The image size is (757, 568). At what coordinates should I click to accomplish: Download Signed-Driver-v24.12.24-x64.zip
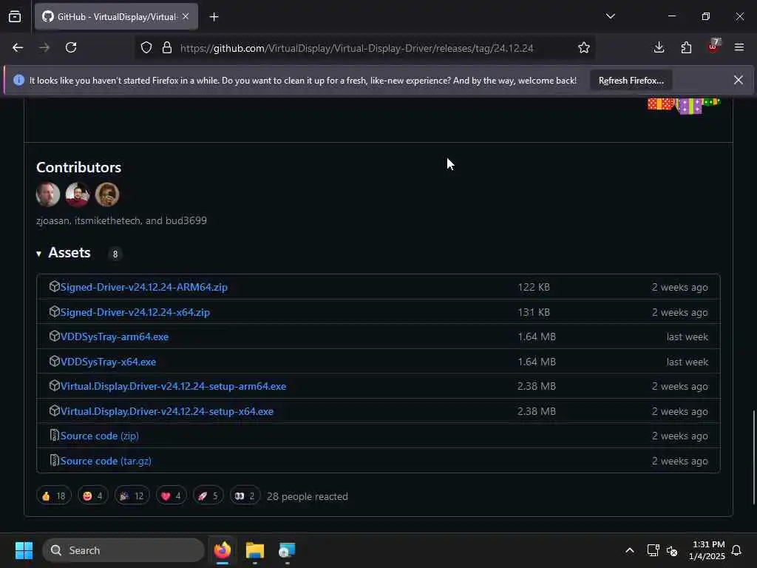pyautogui.click(x=135, y=312)
